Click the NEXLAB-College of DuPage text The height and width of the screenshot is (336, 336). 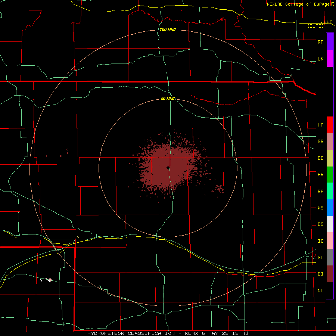[x=299, y=4]
